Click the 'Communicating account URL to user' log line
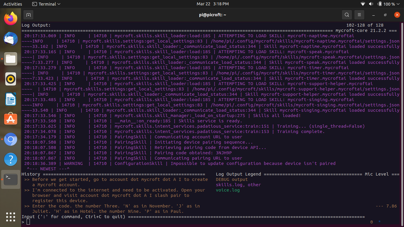 click(133, 137)
